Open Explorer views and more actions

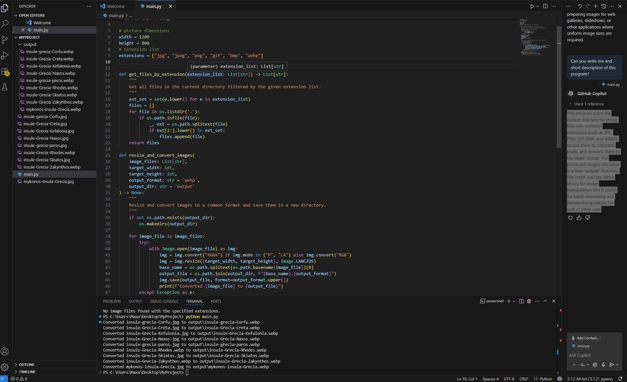(x=89, y=6)
